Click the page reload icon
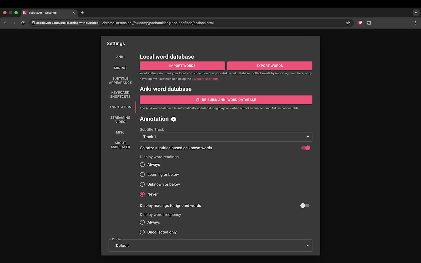 coord(23,23)
